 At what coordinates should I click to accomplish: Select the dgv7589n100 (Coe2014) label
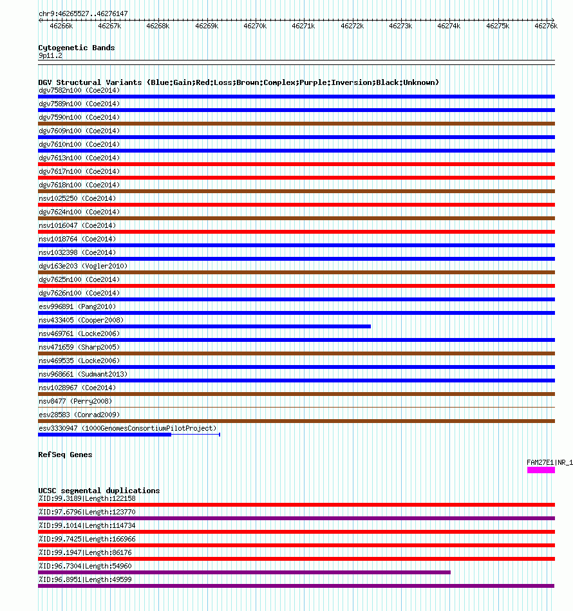coord(79,104)
